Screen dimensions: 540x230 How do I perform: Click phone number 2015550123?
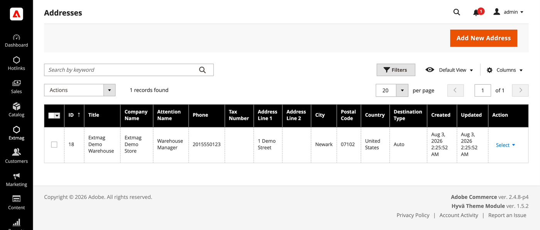(x=207, y=144)
